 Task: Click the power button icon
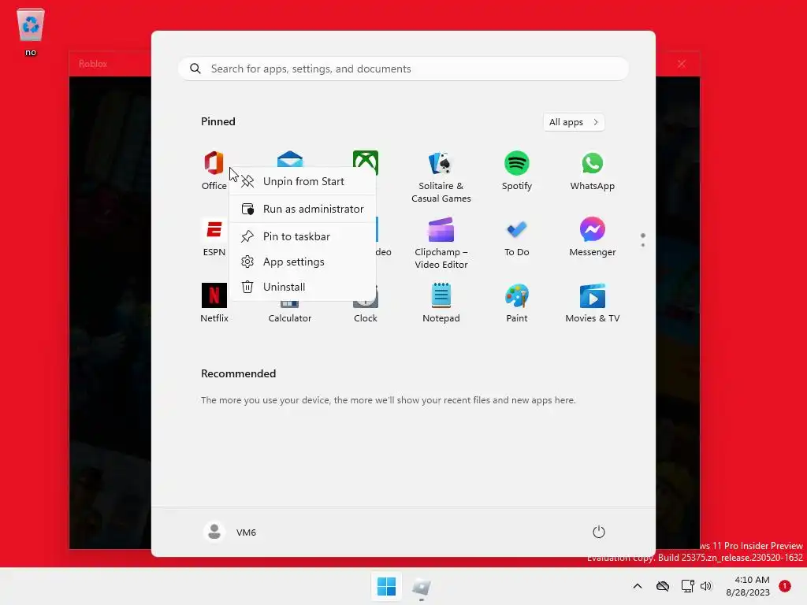[x=599, y=532]
